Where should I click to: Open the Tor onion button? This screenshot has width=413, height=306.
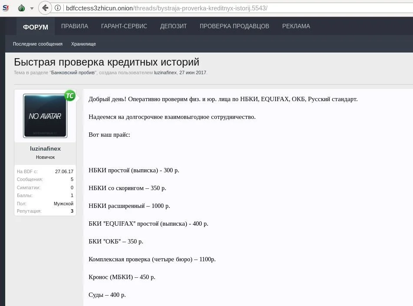coord(21,8)
